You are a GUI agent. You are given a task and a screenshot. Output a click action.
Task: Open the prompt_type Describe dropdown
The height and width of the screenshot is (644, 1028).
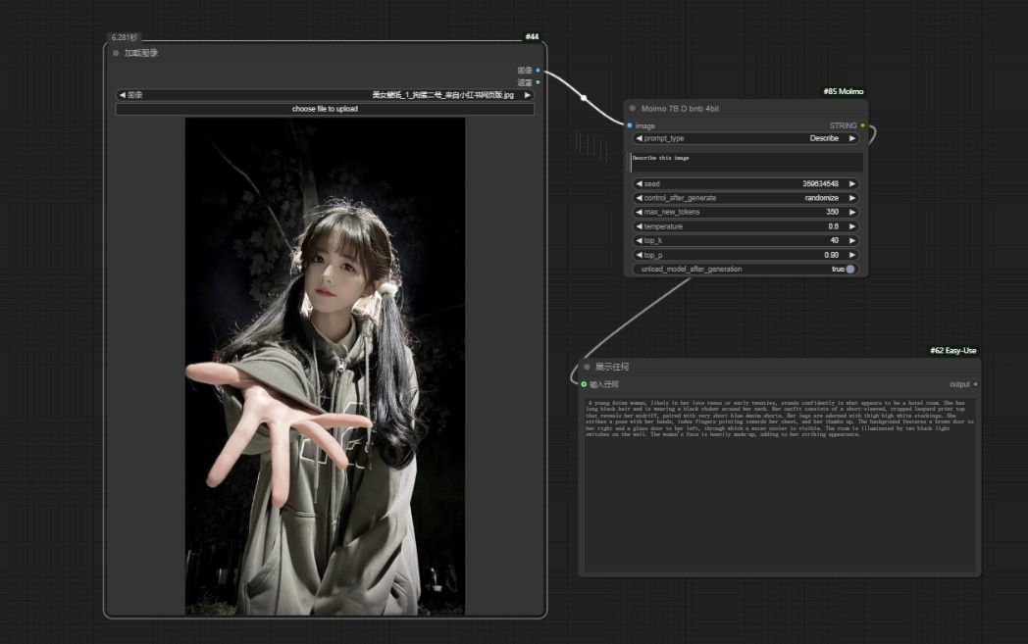click(745, 138)
